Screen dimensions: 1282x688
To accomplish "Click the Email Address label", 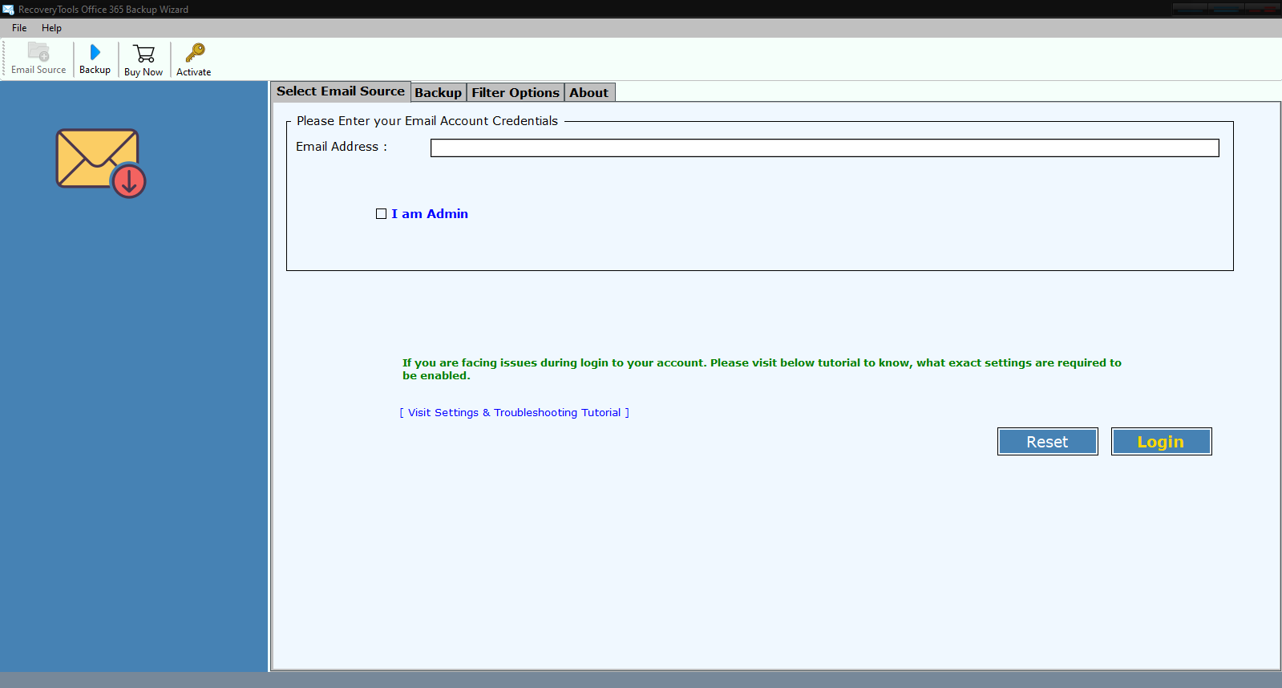I will (342, 147).
